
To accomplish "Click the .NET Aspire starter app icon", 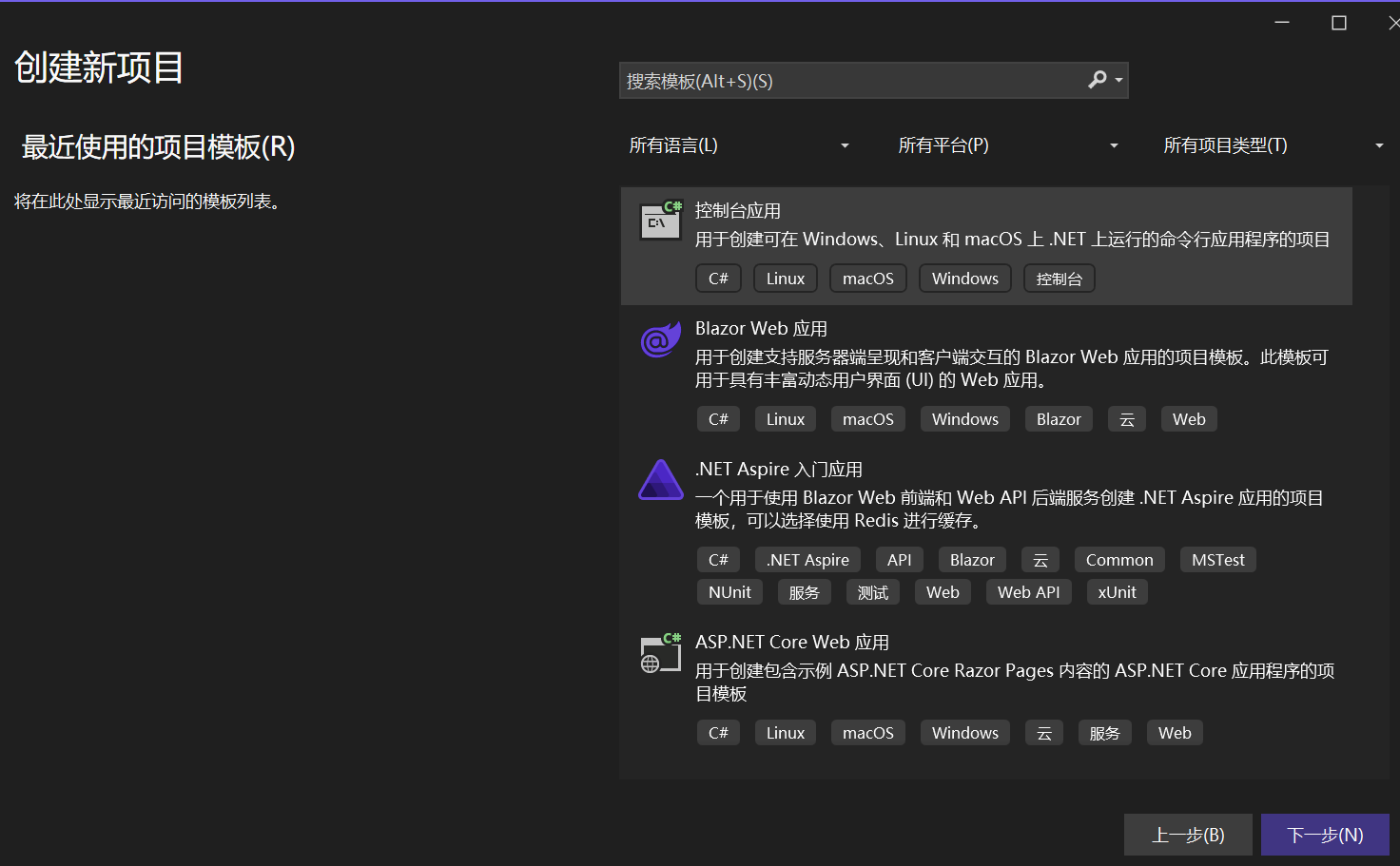I will click(x=661, y=480).
